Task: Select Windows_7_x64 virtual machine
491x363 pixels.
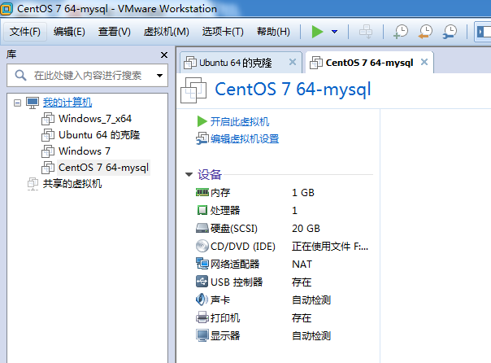Action: (95, 119)
